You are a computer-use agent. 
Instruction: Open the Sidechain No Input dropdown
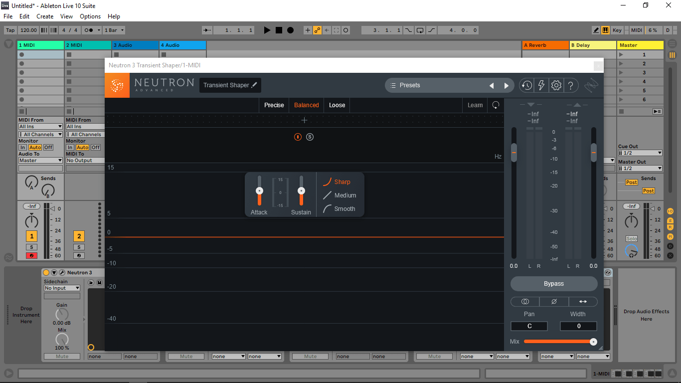point(62,288)
